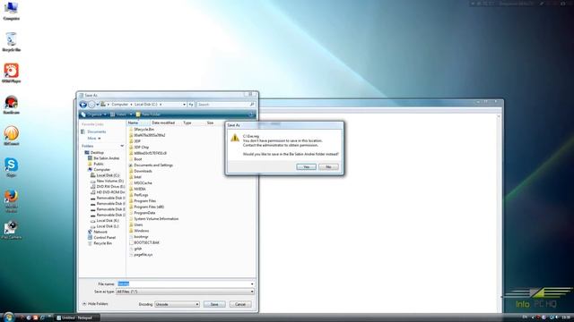This screenshot has height=322, width=574.
Task: Open the address bar previous locations dropdown
Action: click(x=184, y=105)
